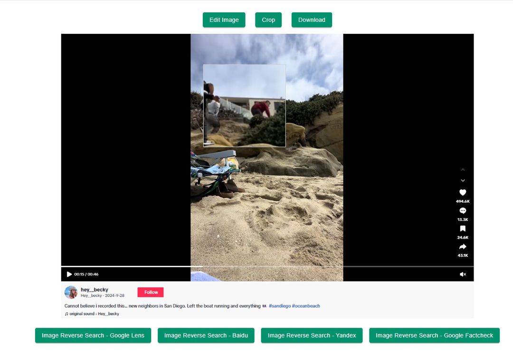
Task: Play the video
Action: click(69, 274)
